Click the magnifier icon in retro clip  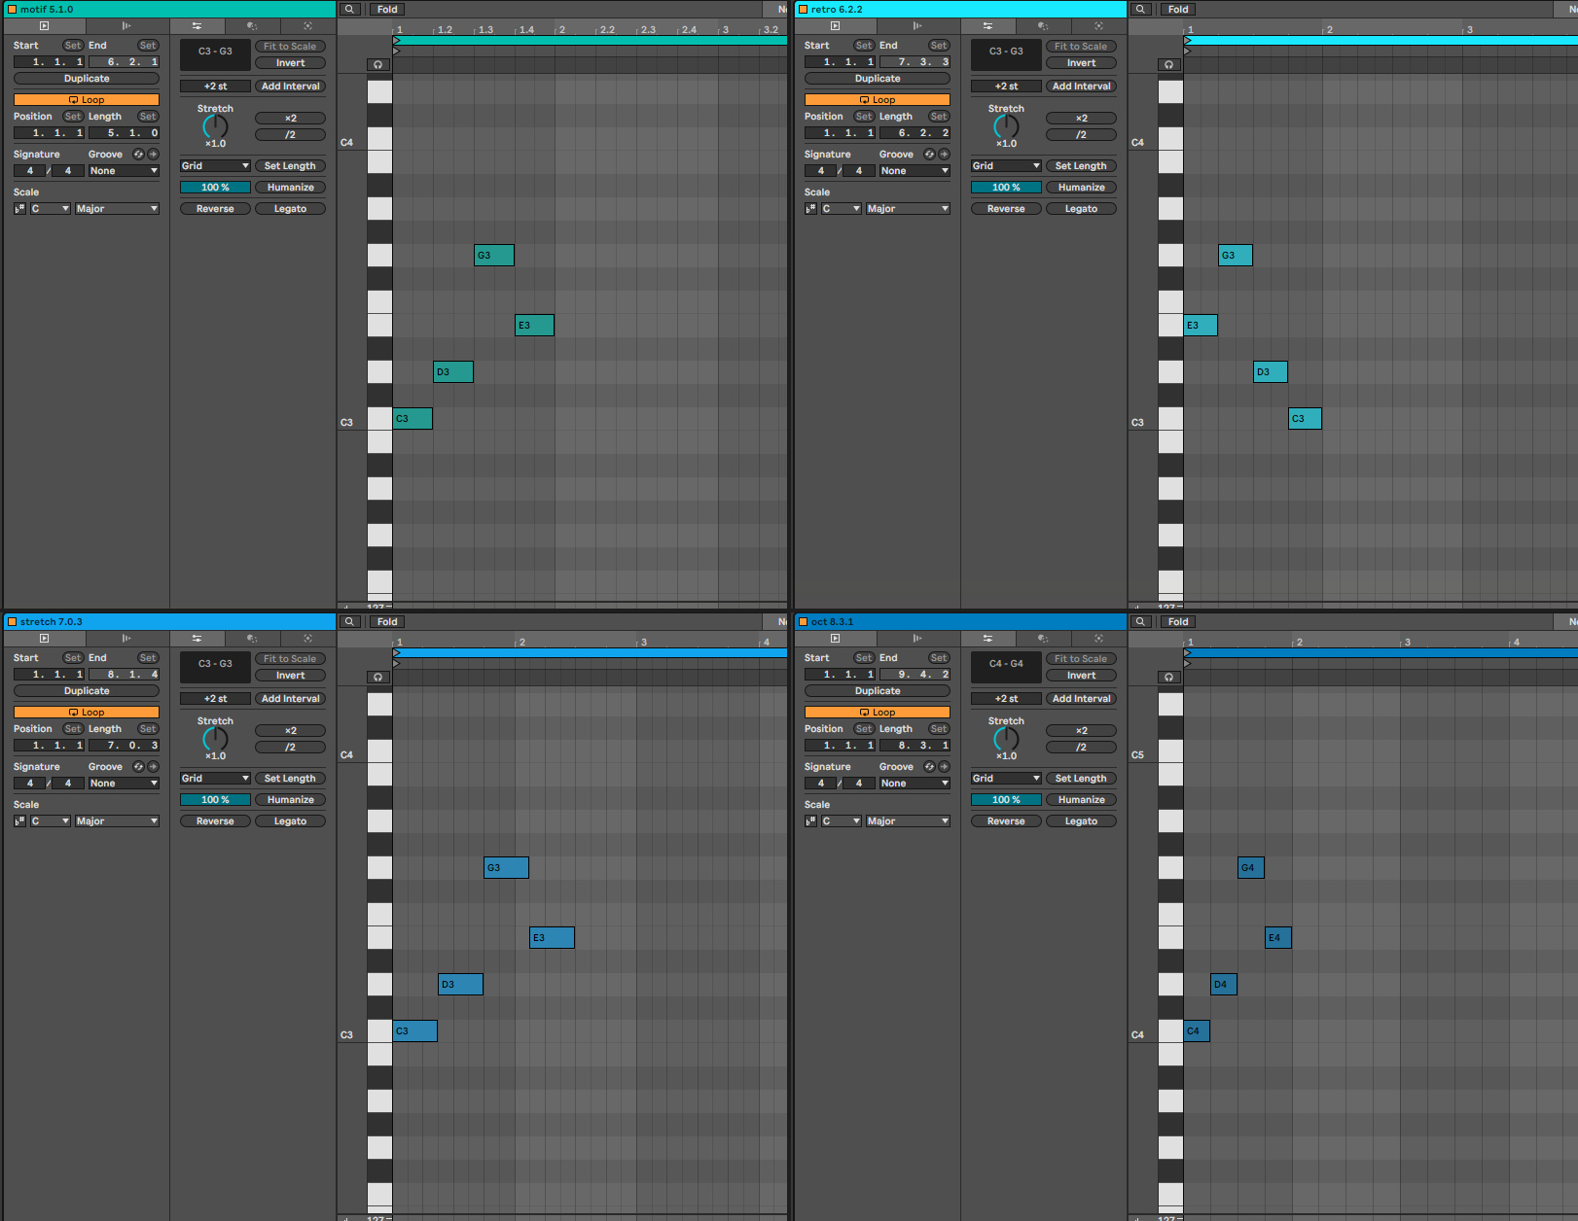point(1140,9)
